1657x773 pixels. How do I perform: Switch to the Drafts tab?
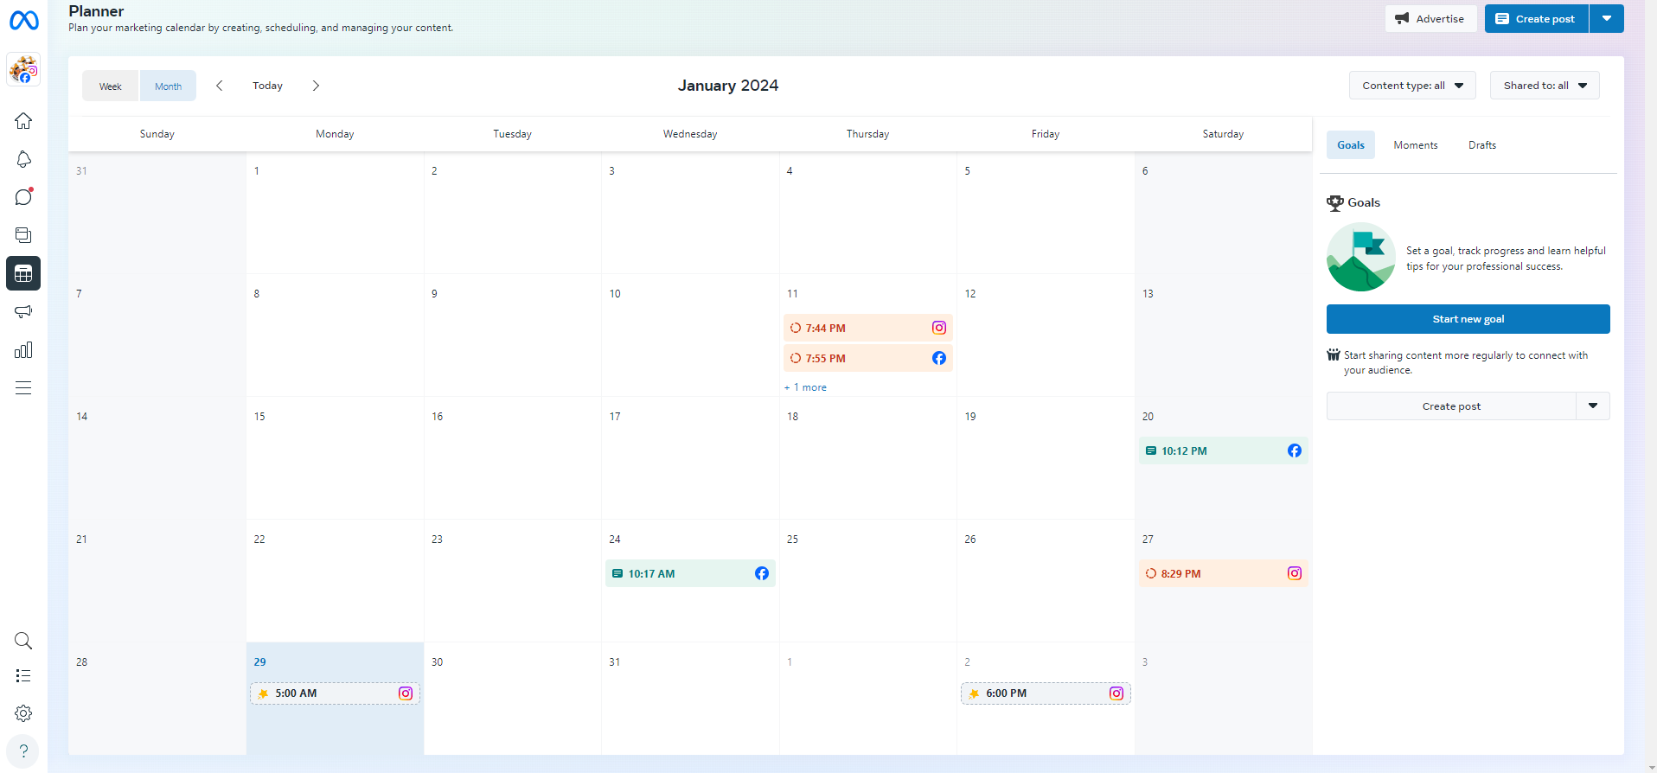tap(1482, 145)
